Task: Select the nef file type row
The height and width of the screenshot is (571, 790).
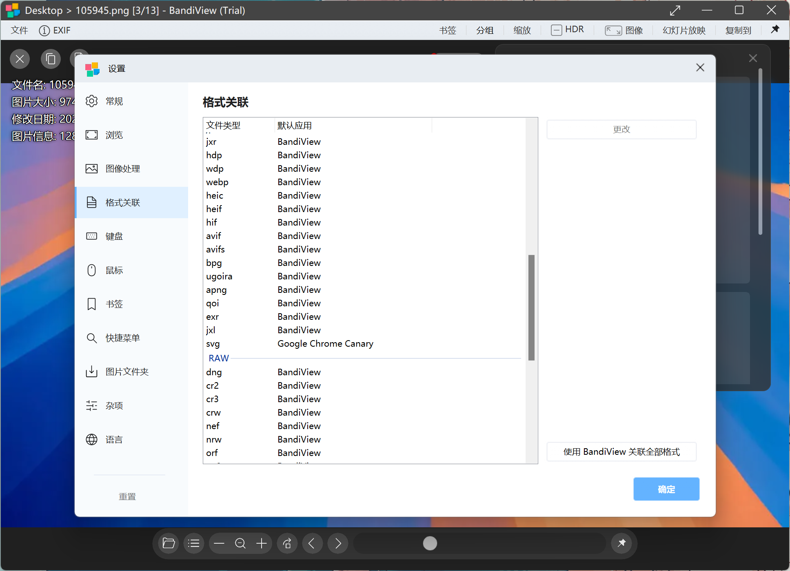Action: [x=364, y=426]
